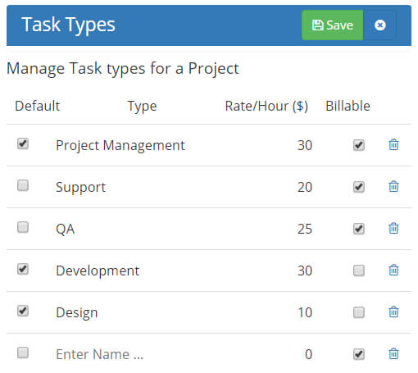Edit the rate value for QA

pos(273,229)
